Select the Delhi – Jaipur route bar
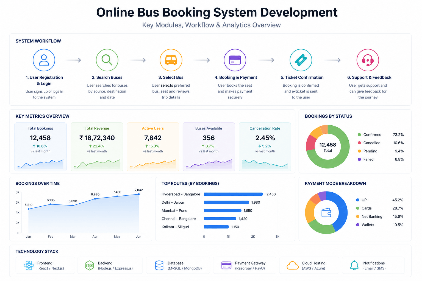This screenshot has height=281, width=422. [x=226, y=202]
